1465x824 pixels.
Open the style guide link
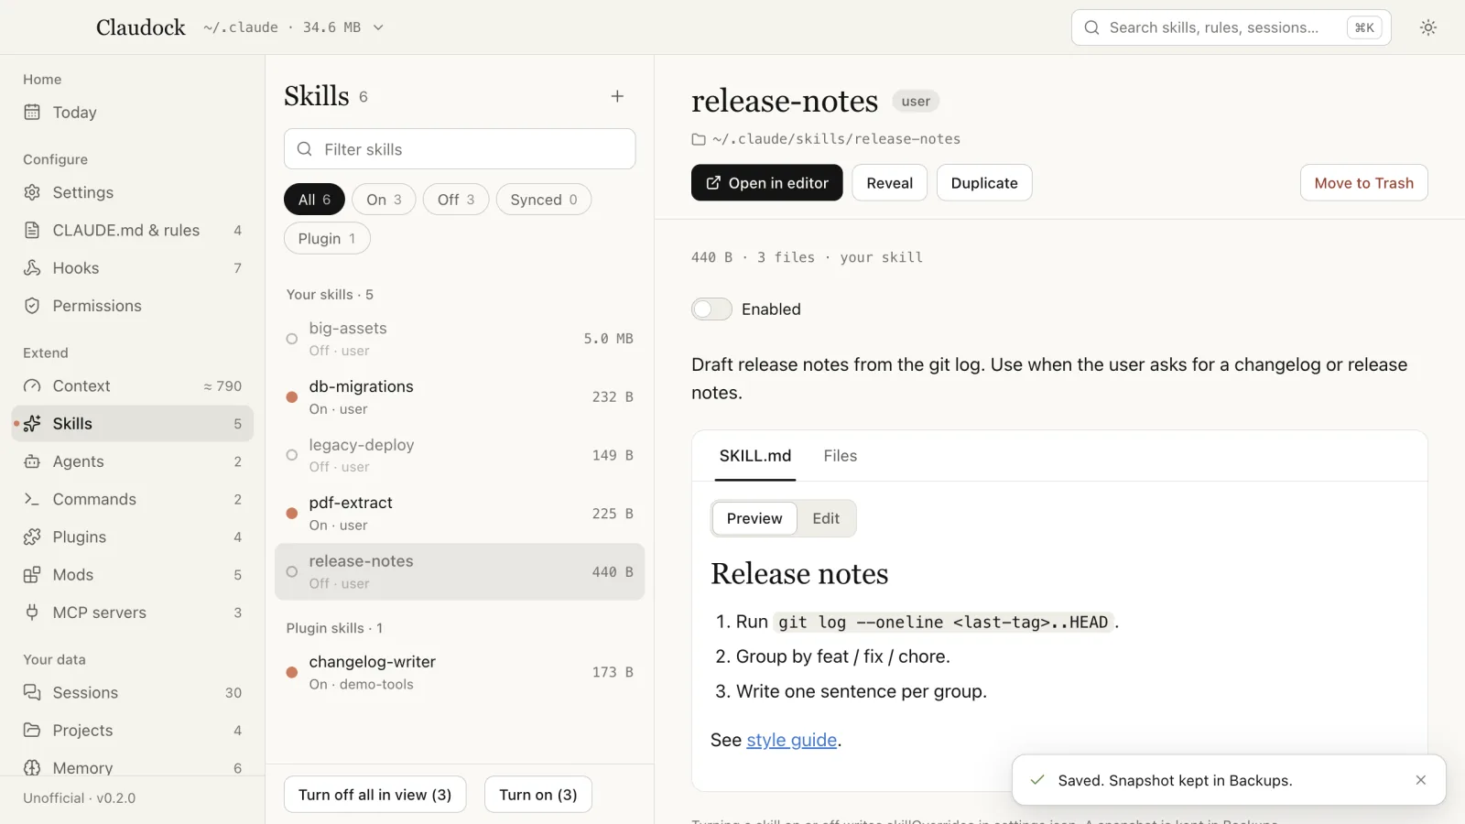click(792, 740)
